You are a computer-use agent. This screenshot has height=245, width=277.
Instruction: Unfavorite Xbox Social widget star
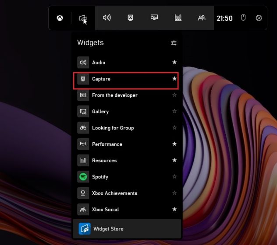[174, 209]
